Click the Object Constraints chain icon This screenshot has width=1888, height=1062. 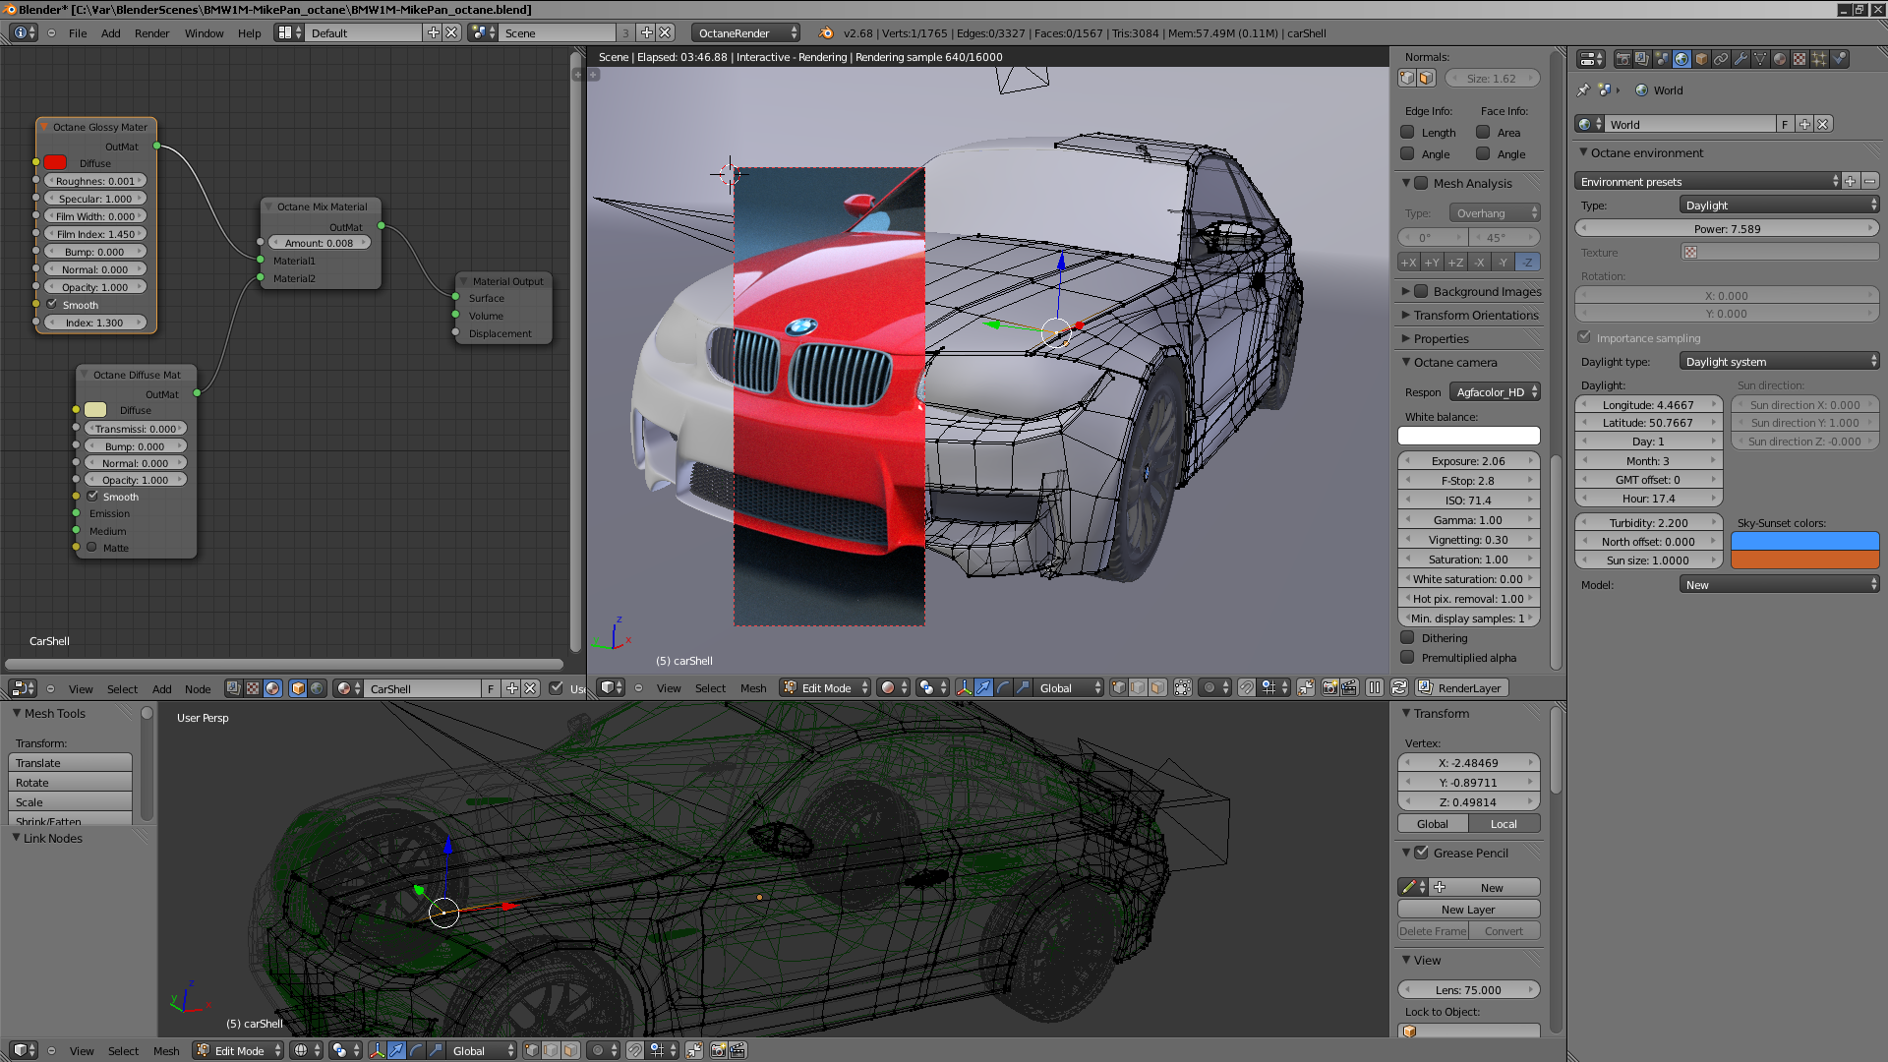(1721, 59)
